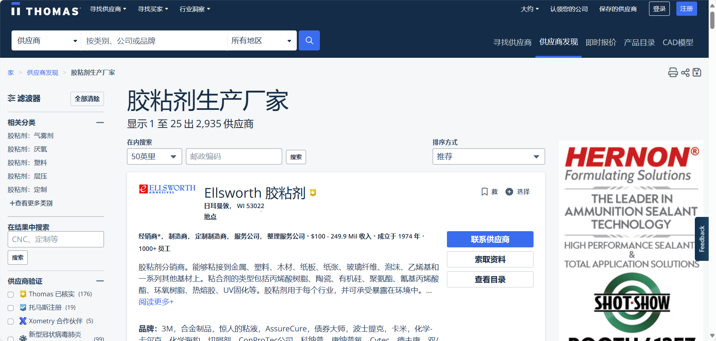
Task: Open the Ellsworth 胶粘剂 supplier title
Action: coord(255,193)
